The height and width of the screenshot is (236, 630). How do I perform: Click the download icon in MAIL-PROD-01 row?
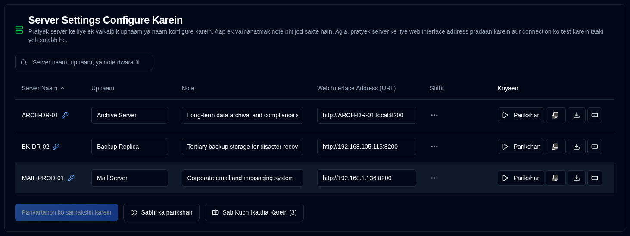(x=577, y=178)
